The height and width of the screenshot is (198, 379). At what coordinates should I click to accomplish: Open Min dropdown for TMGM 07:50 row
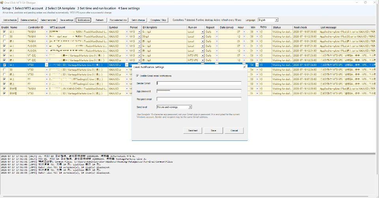(257, 32)
